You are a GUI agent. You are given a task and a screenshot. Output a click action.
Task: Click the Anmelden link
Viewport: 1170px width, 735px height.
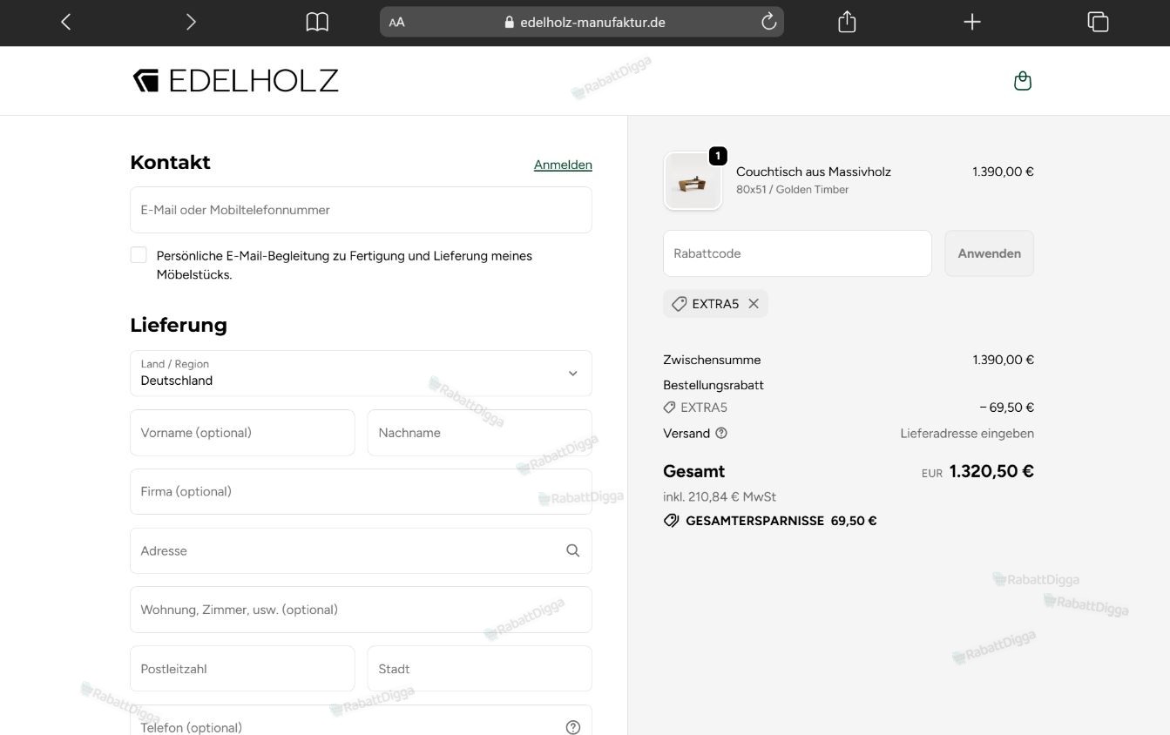[x=563, y=165]
